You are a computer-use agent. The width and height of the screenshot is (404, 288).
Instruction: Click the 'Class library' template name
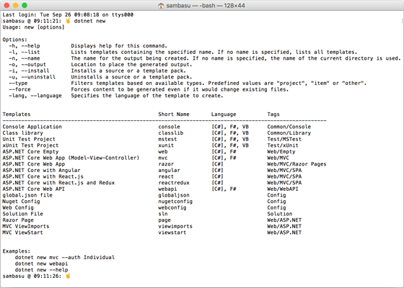coord(22,133)
